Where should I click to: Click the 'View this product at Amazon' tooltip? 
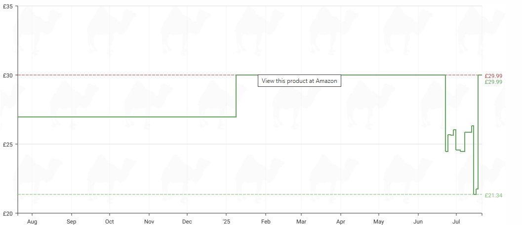(x=299, y=80)
